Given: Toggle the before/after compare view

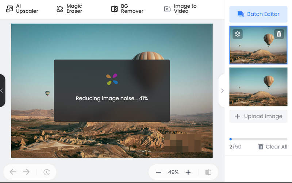Looking at the screenshot, I should (x=208, y=172).
